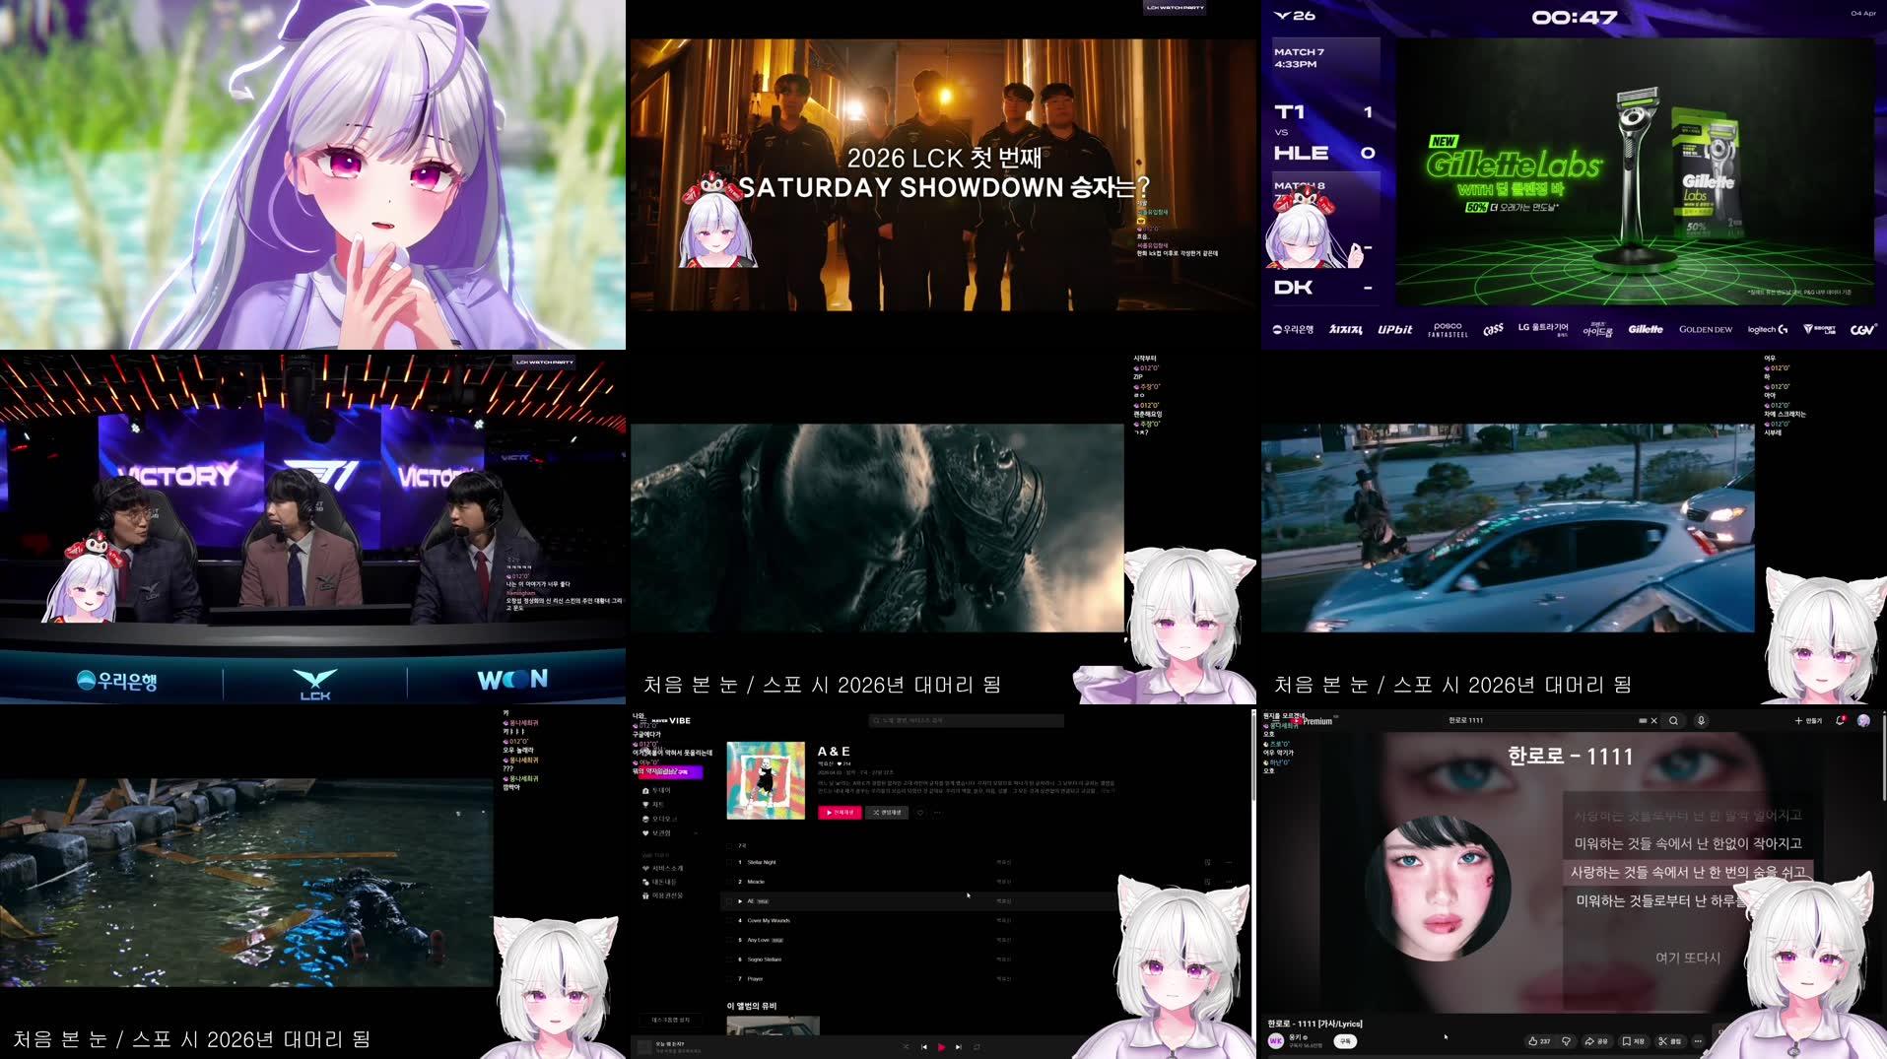1887x1059 pixels.
Task: Enable shuffle in the VIBE playback bar
Action: coord(907,1047)
